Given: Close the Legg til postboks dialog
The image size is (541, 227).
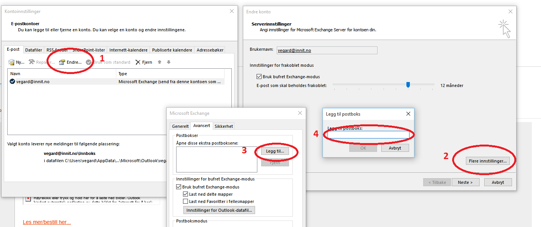Looking at the screenshot, I should point(408,114).
